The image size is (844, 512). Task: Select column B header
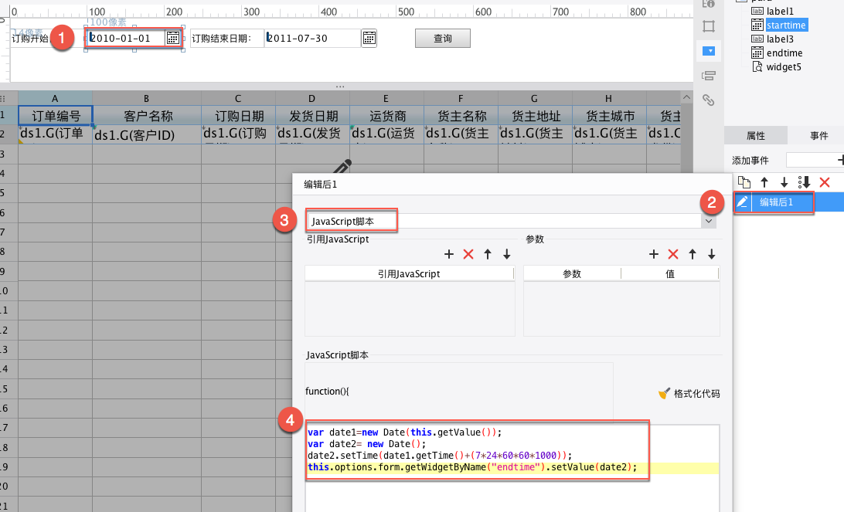146,98
